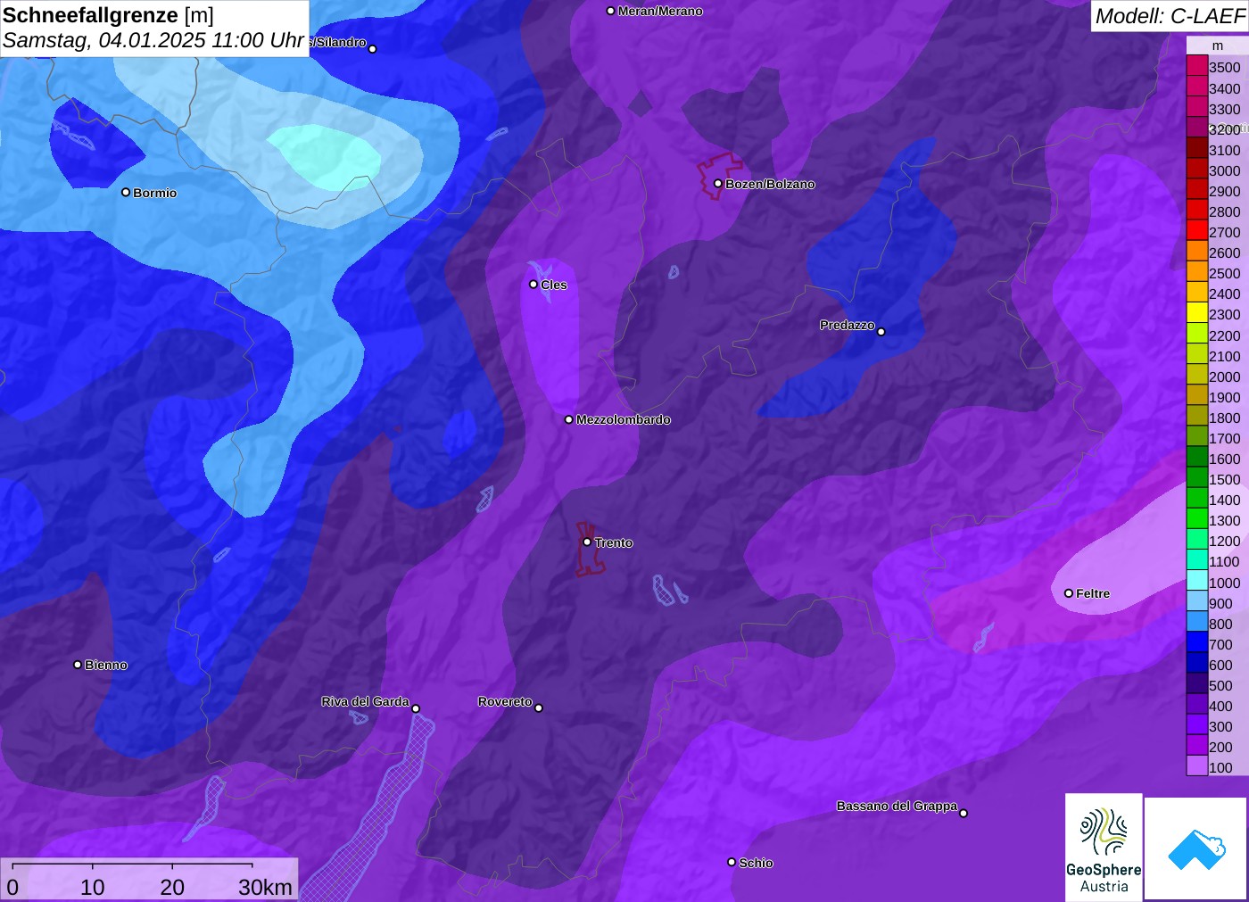Select the Mezzolombardo location marker

click(x=569, y=419)
